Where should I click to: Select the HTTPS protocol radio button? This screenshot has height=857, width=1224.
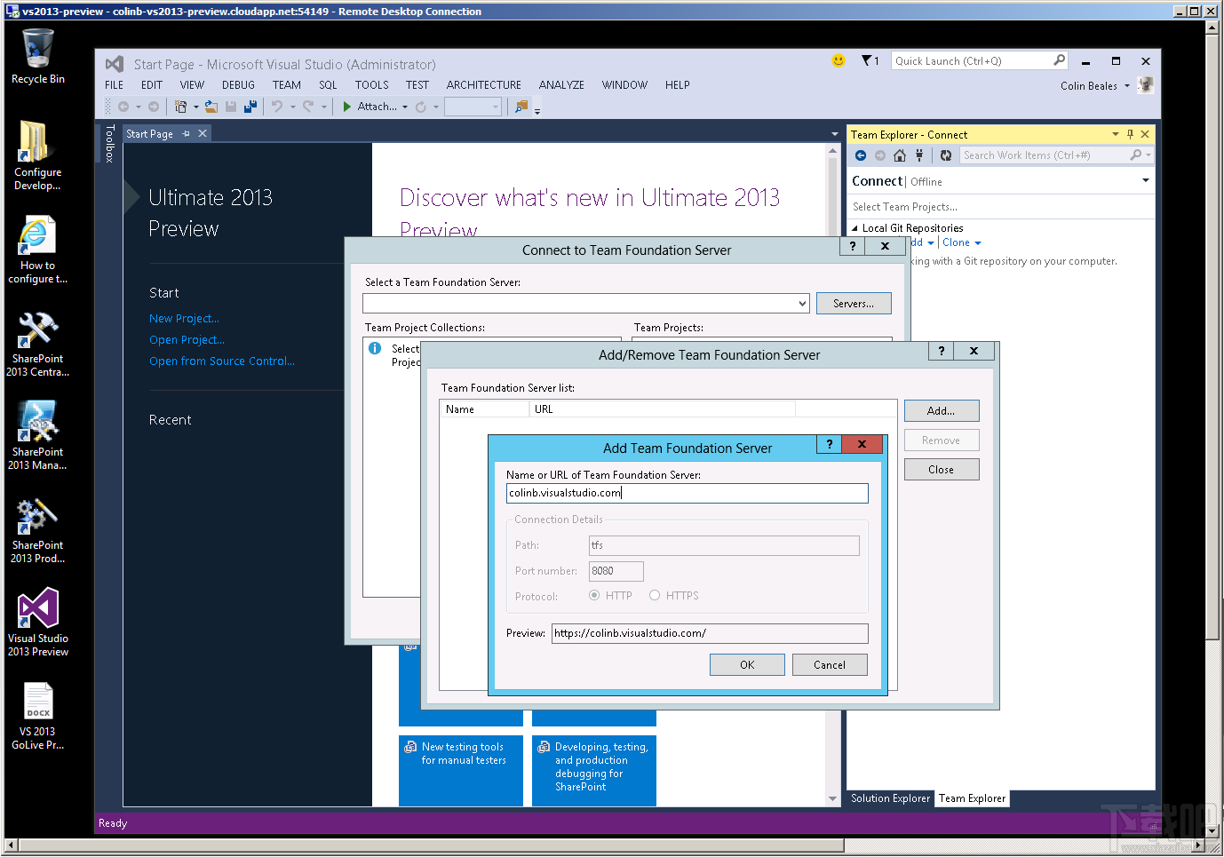coord(655,596)
